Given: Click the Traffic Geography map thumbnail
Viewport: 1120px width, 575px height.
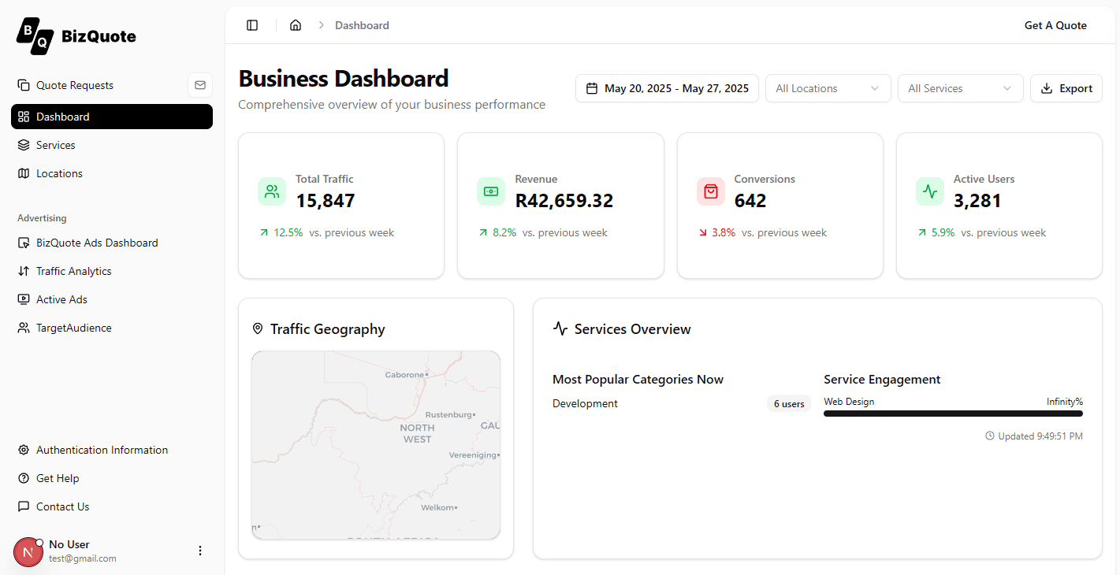Looking at the screenshot, I should (x=376, y=444).
